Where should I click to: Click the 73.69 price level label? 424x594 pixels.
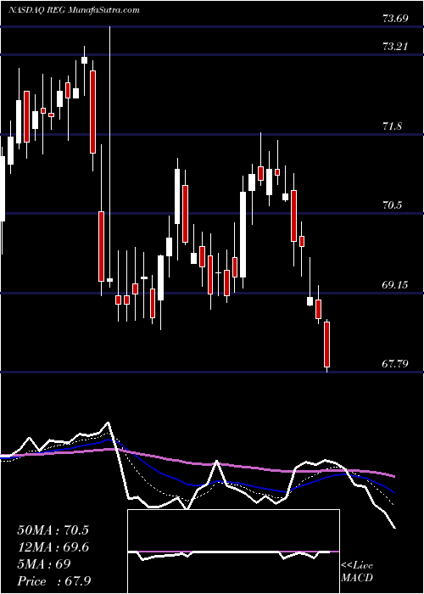pos(395,18)
